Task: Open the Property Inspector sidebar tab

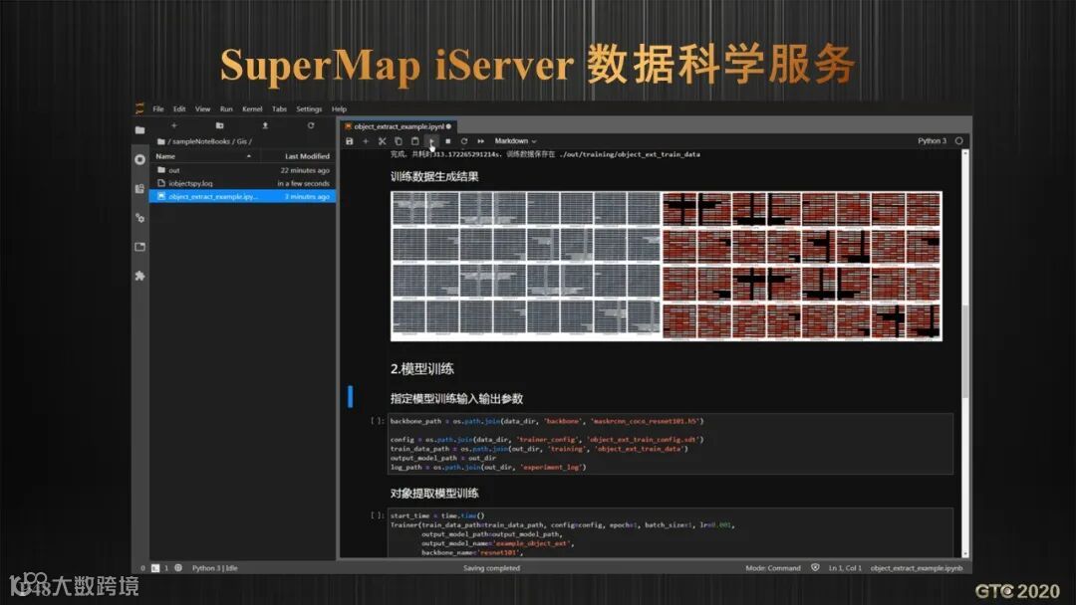Action: tap(140, 218)
